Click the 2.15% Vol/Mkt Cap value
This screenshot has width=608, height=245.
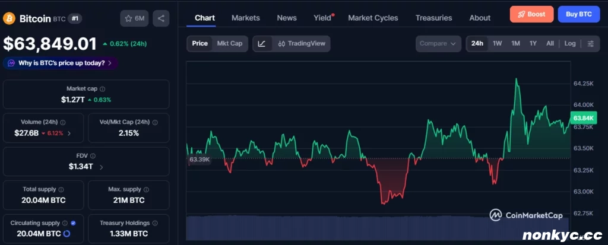[x=129, y=133]
